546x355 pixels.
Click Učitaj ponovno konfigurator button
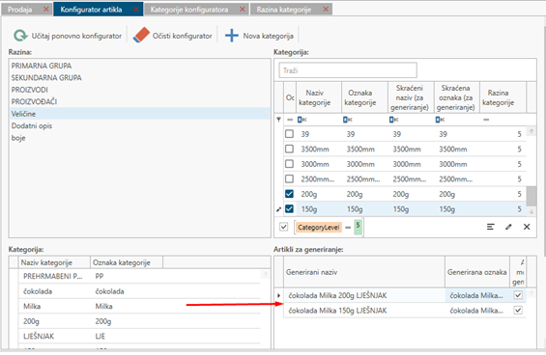click(x=68, y=36)
